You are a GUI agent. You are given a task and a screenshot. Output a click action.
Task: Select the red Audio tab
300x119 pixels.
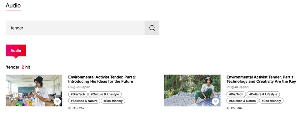click(x=16, y=51)
